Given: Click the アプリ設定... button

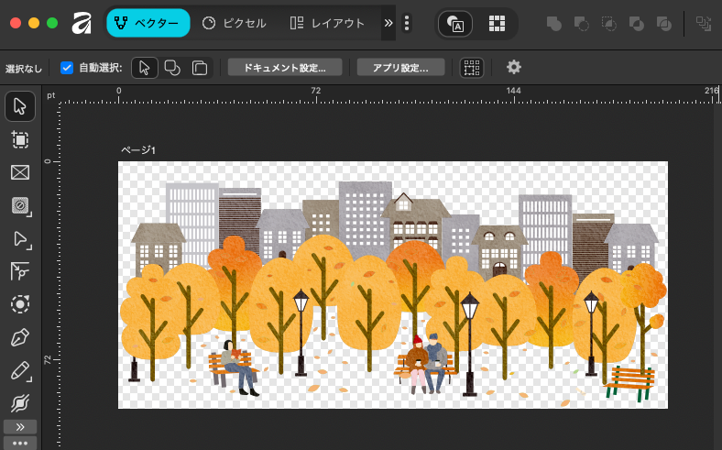Looking at the screenshot, I should (x=400, y=67).
